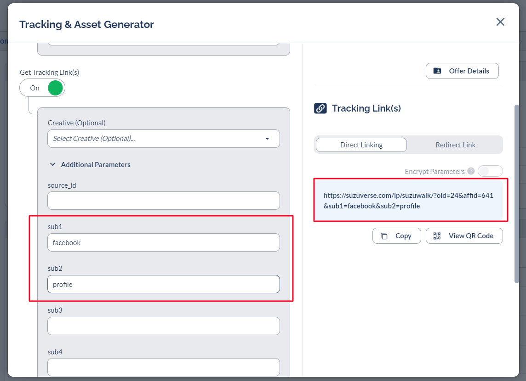Focus the sub1 field containing facebook
This screenshot has width=526, height=381.
click(x=163, y=242)
